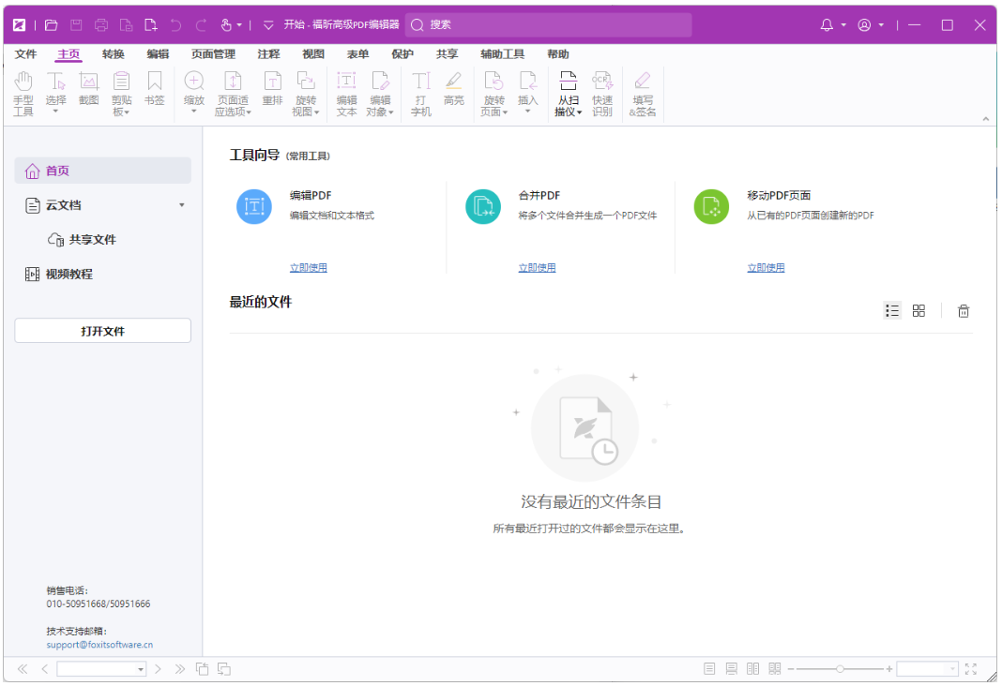Click the zoom in plus button

(888, 669)
